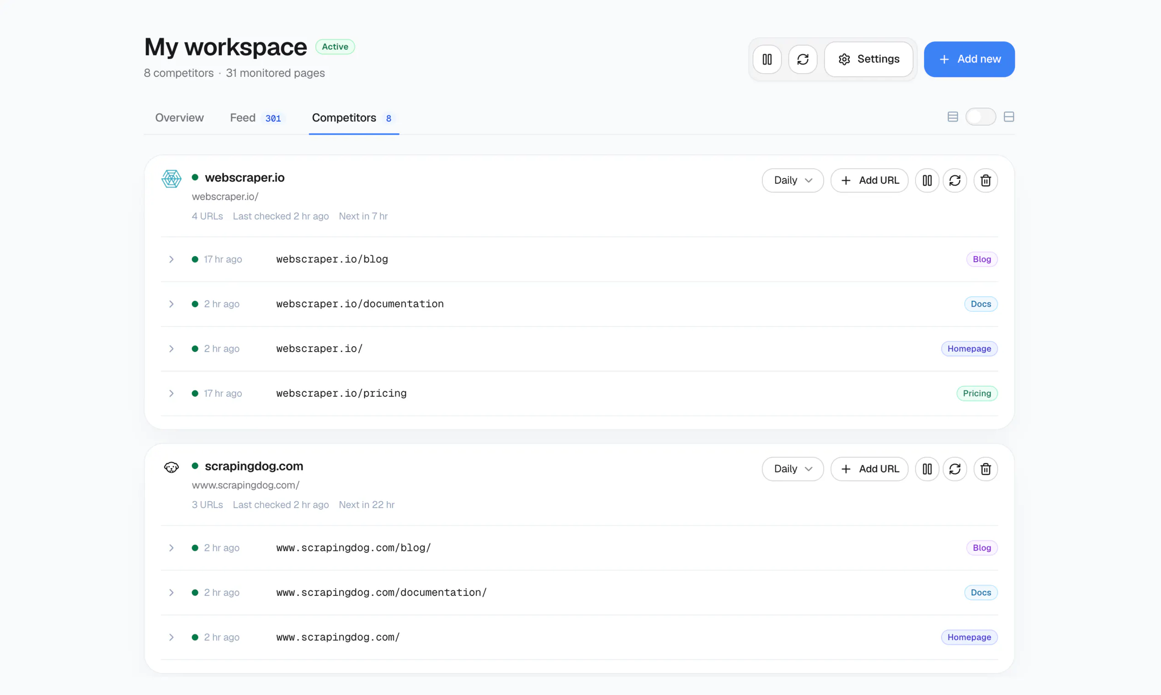Delete the scrapingdog.com competitor
Screen dimensions: 1161x695
click(985, 469)
